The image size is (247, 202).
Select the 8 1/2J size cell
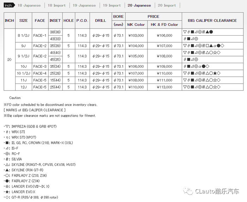(x=24, y=35)
